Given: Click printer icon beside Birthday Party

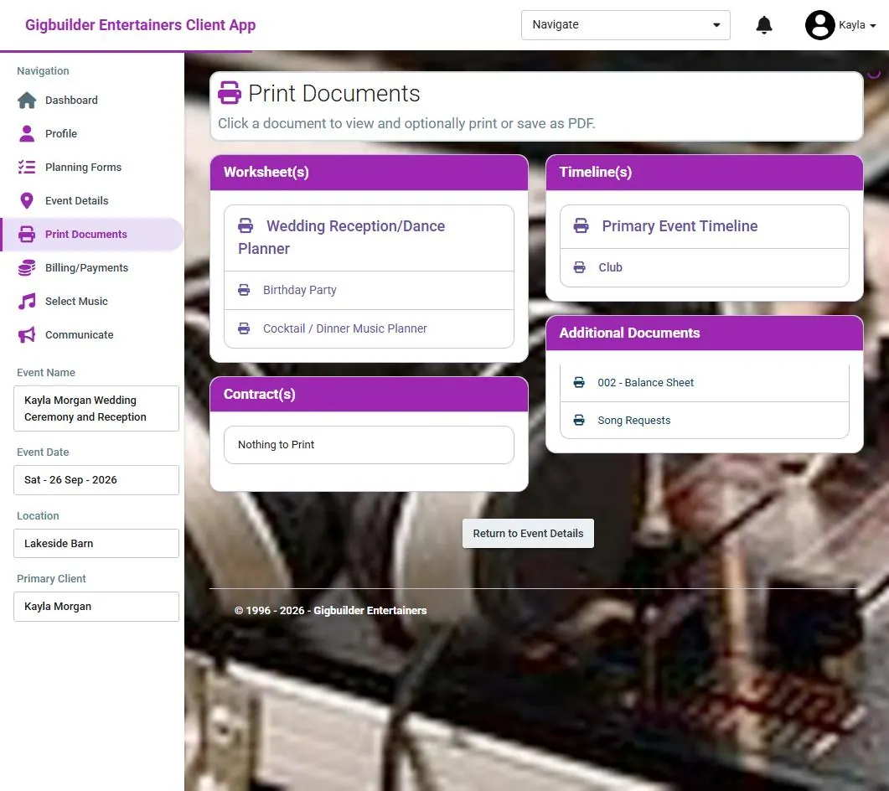Looking at the screenshot, I should 244,290.
